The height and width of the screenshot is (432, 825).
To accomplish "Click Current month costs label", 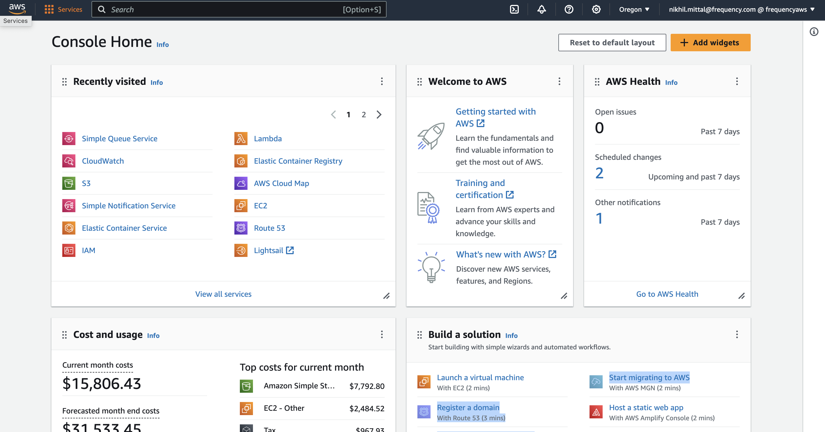I will [x=97, y=365].
